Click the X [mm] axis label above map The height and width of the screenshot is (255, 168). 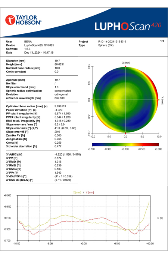(x=126, y=63)
